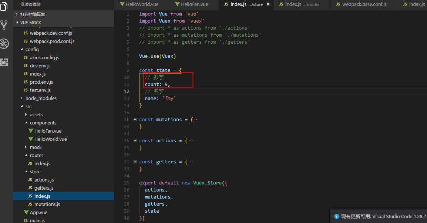Click the info icon in update notification
The height and width of the screenshot is (223, 427).
point(337,216)
